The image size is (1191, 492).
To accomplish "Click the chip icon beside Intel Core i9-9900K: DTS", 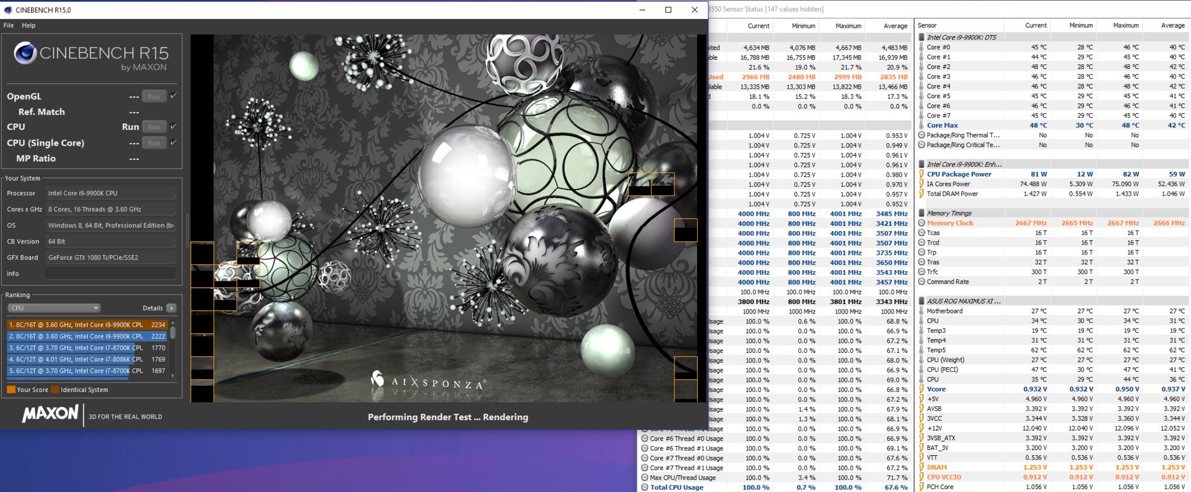I will pos(922,37).
